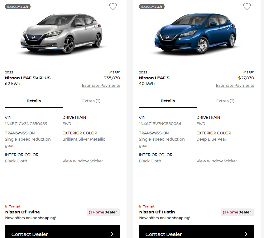Image resolution: width=264 pixels, height=238 pixels.
Task: Click the $35,870 MSRP price
Action: (x=112, y=78)
